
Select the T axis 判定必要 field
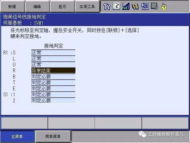[x=53, y=83]
